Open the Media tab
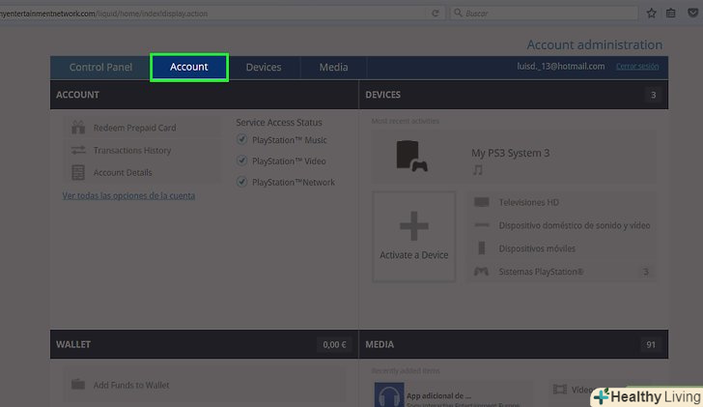Screen dimensions: 703x407 [333, 68]
